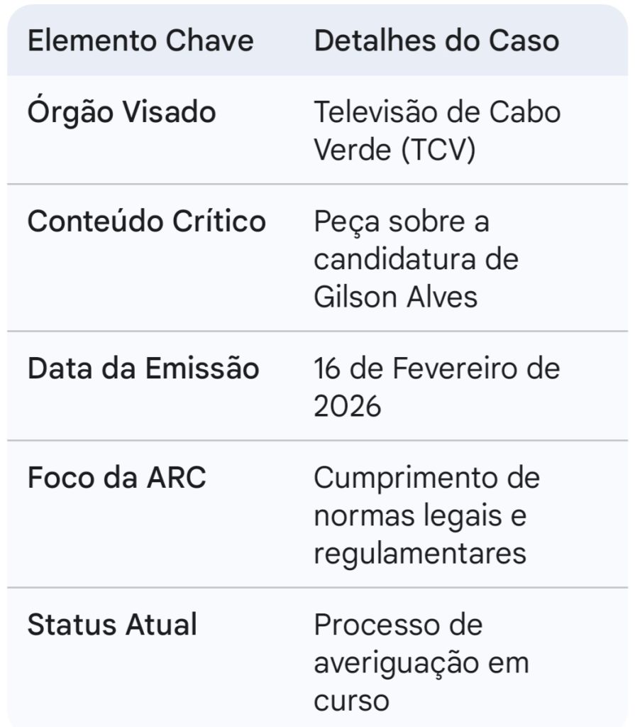Click the 'Elemento Chave' column header
The image size is (635, 727).
click(140, 41)
